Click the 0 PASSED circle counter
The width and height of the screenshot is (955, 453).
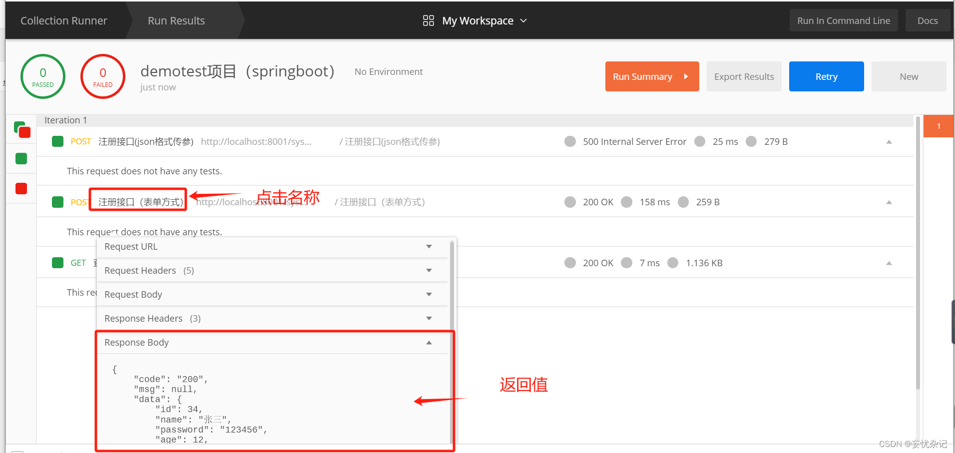click(x=43, y=76)
